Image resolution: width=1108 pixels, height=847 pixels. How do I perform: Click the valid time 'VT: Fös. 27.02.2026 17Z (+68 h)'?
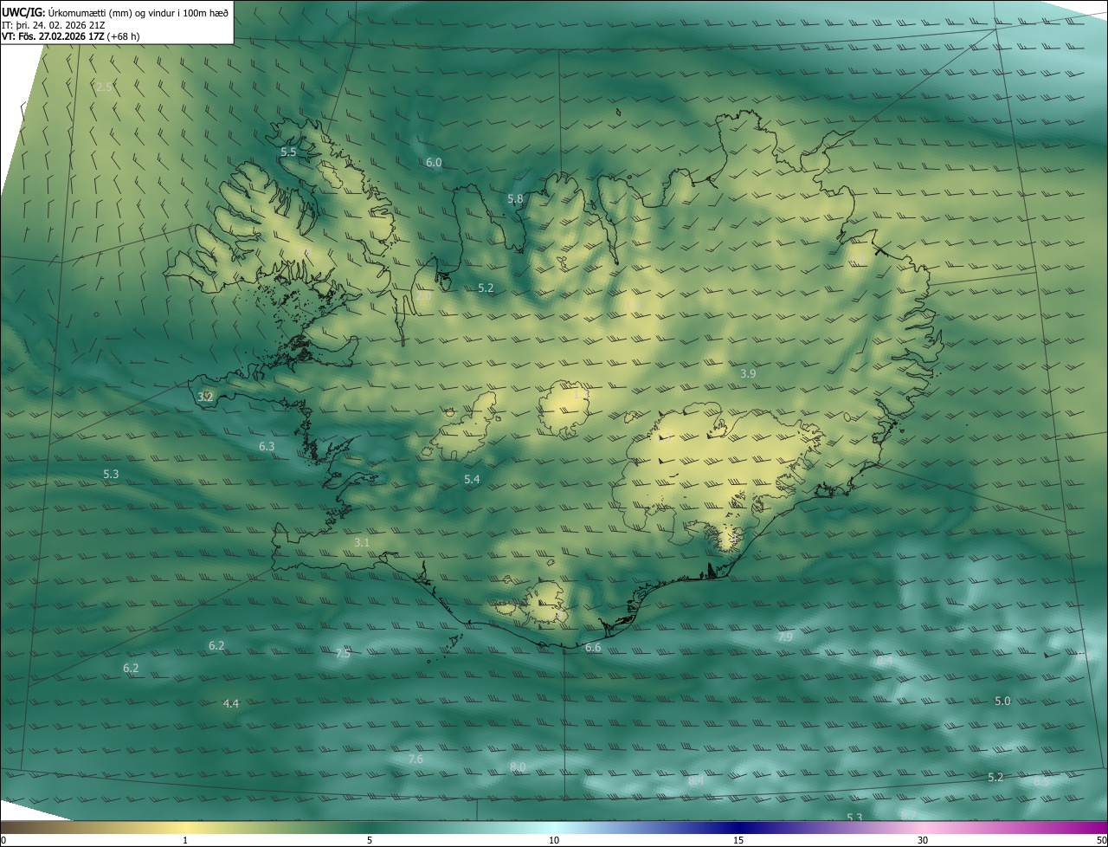click(71, 36)
